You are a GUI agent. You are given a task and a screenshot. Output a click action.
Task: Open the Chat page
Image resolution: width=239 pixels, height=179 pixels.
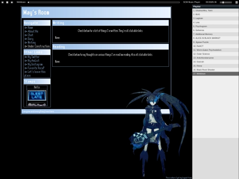[31, 35]
